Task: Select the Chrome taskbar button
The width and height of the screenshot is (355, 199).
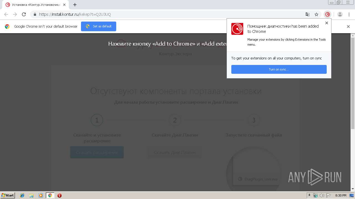Action: [x=50, y=195]
